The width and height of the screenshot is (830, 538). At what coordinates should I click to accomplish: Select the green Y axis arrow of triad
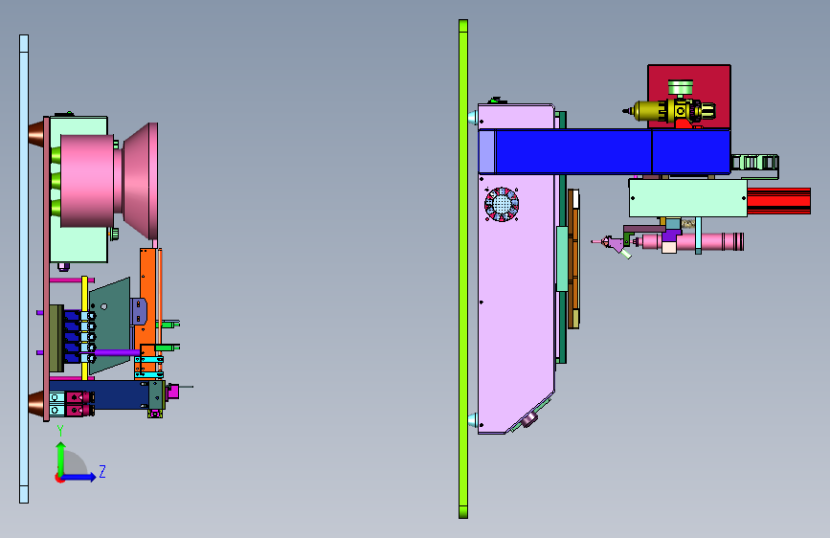click(61, 458)
